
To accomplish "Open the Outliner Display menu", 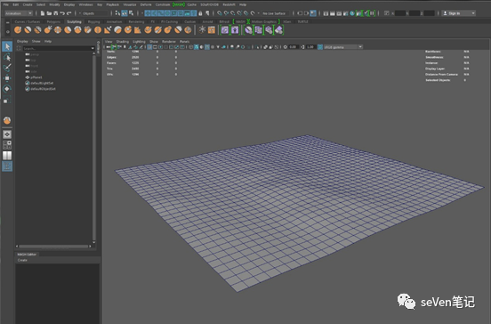I will tap(22, 41).
